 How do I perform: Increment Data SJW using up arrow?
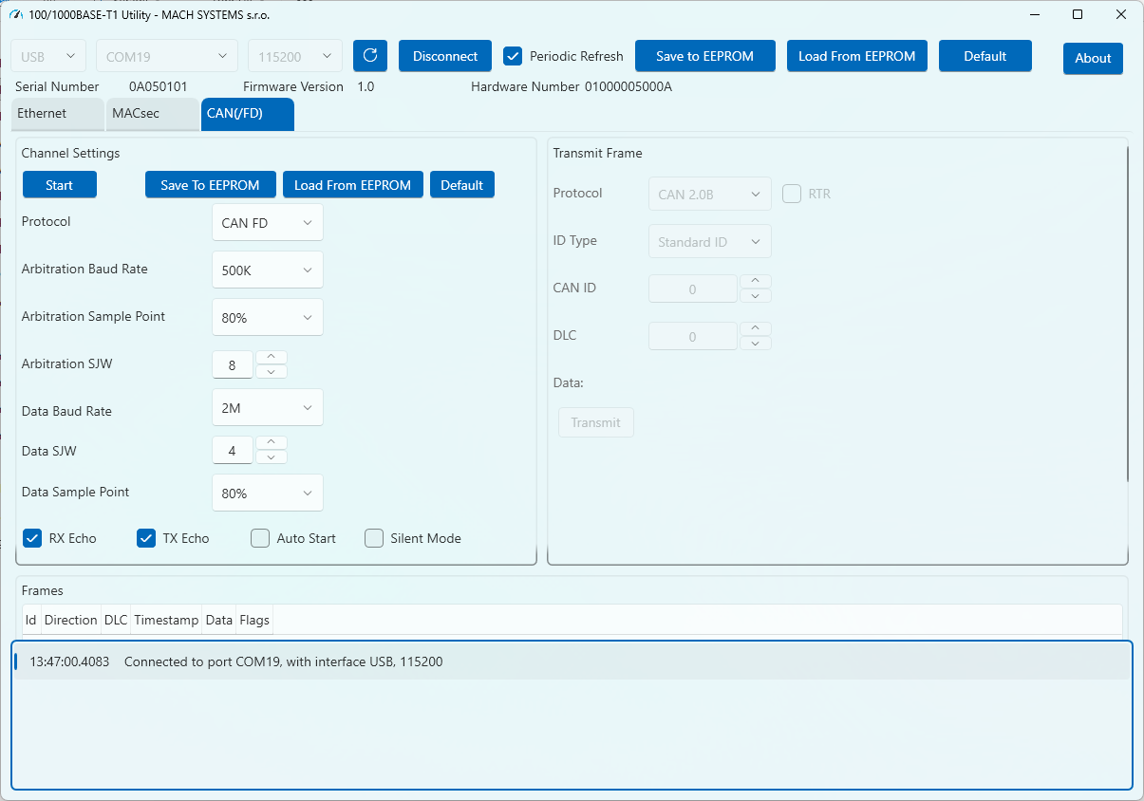272,443
